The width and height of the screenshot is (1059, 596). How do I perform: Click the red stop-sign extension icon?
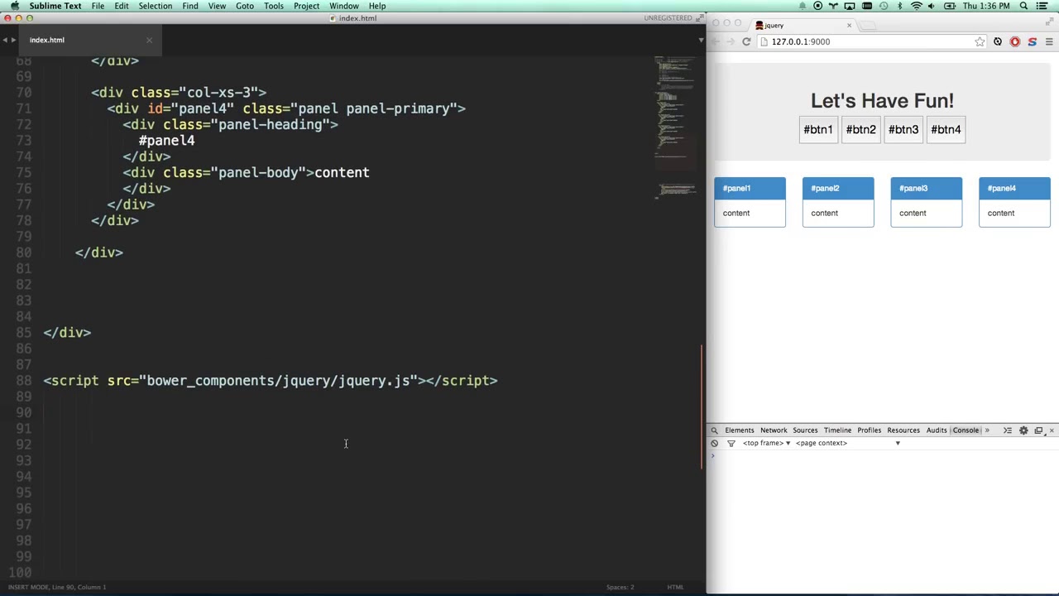[1015, 41]
